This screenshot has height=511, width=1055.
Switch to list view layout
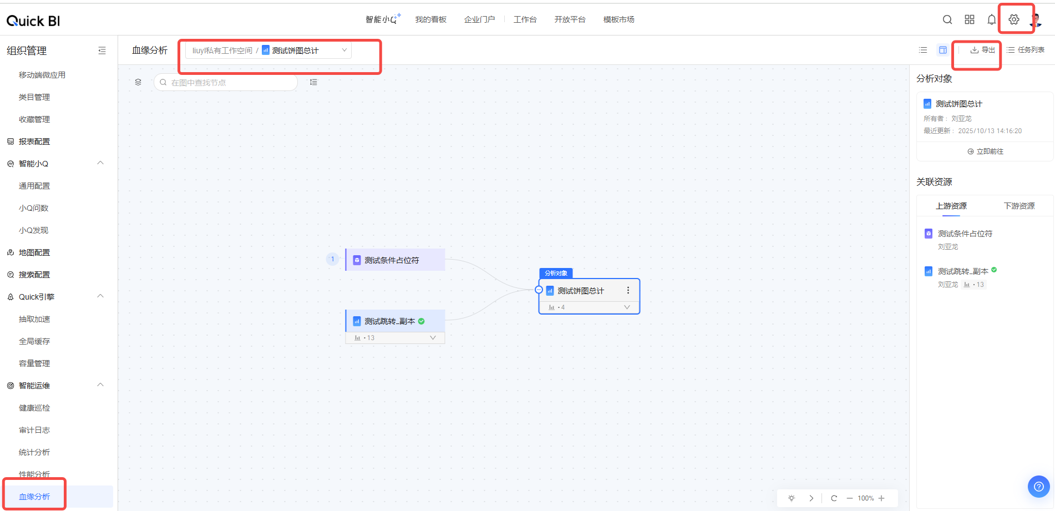[923, 50]
